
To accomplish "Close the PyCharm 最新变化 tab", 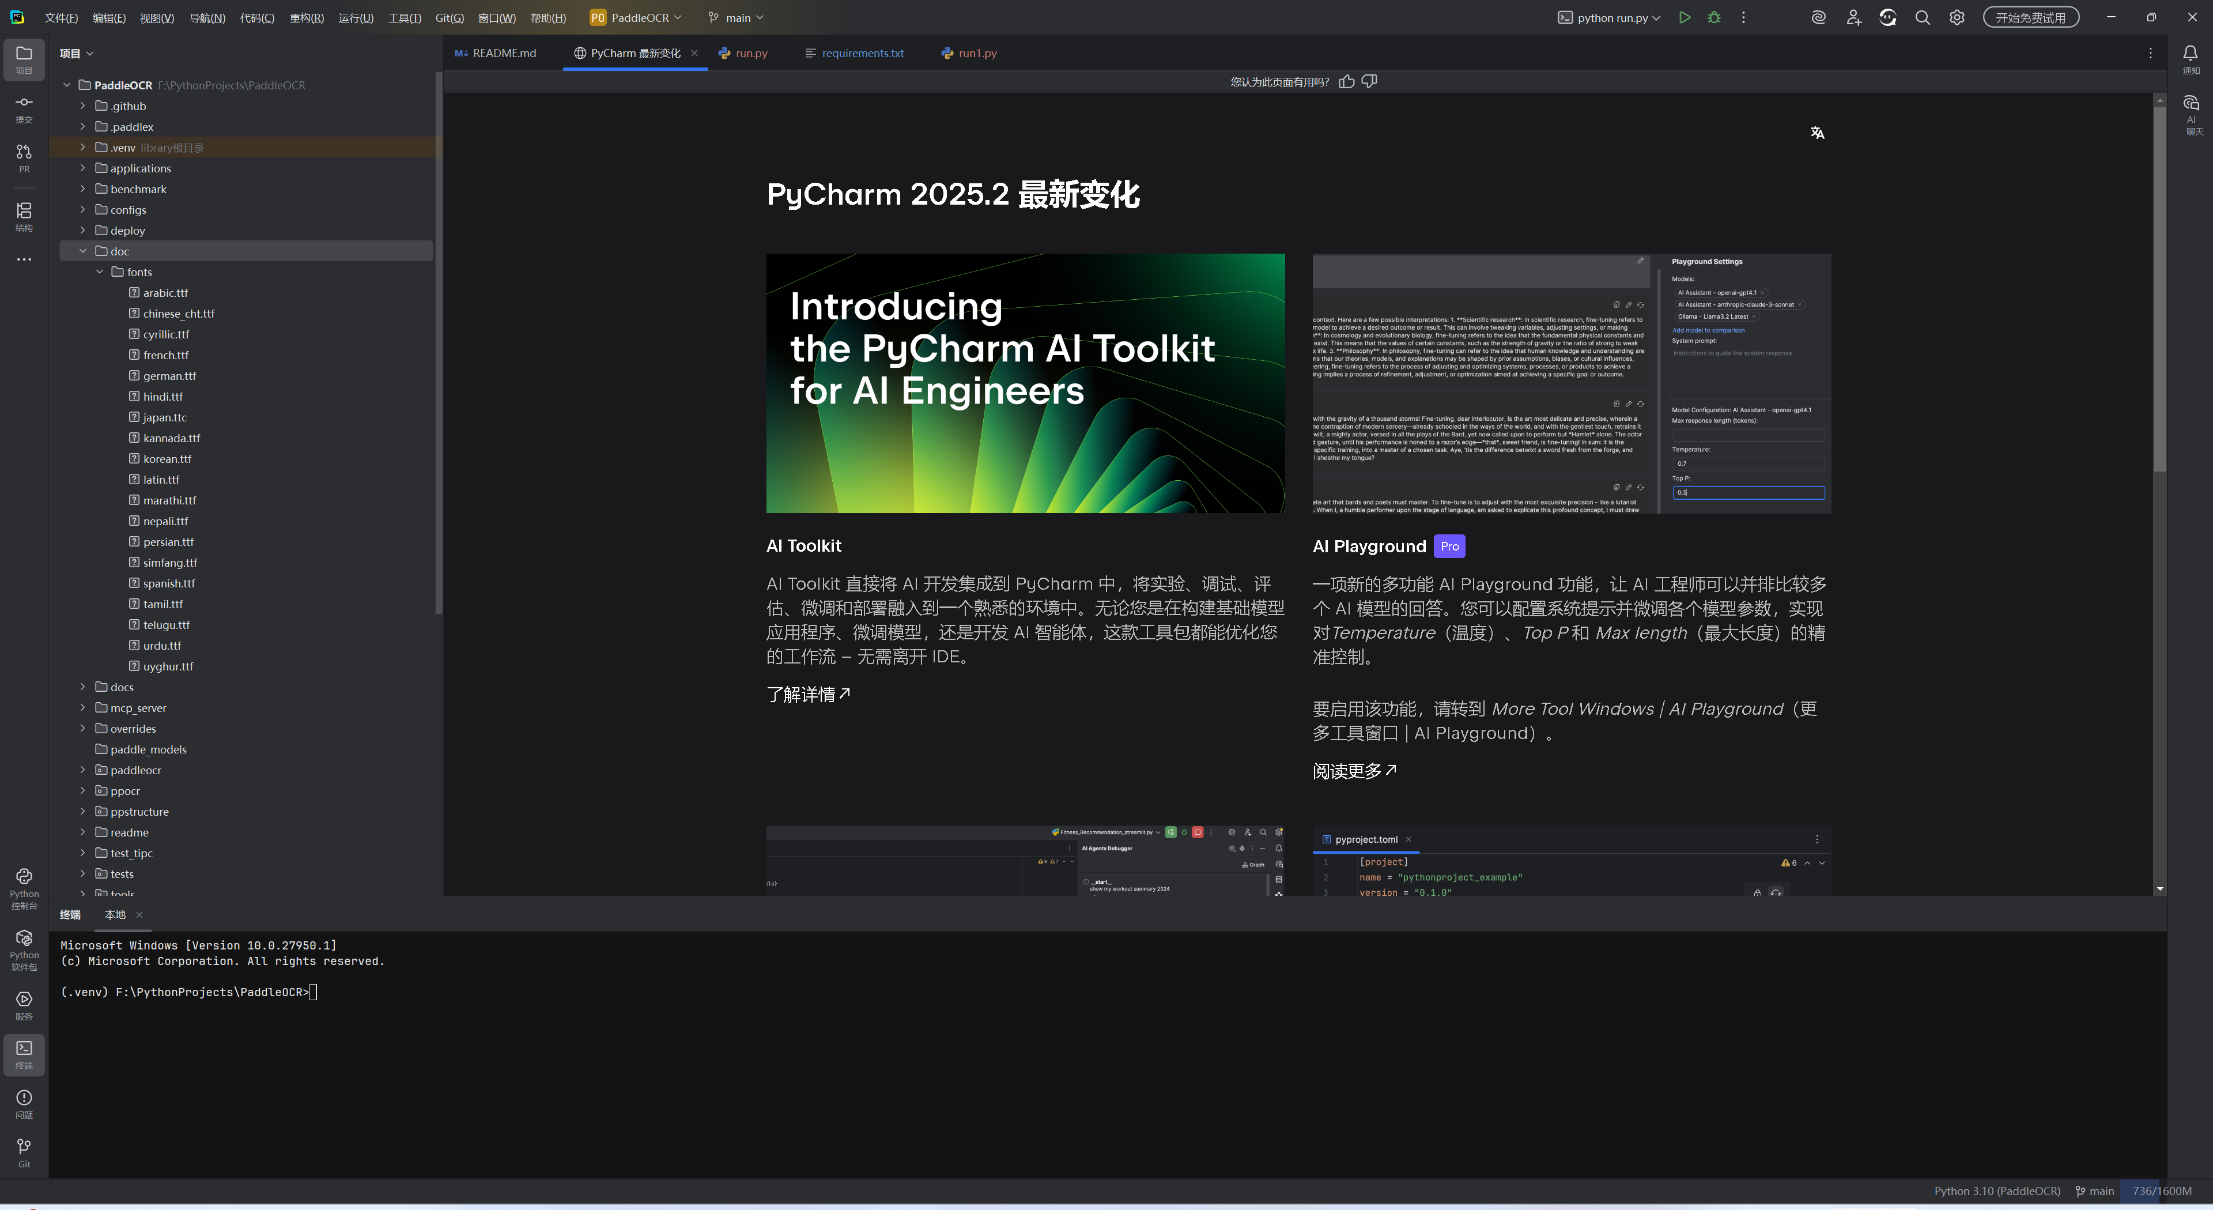I will 694,53.
